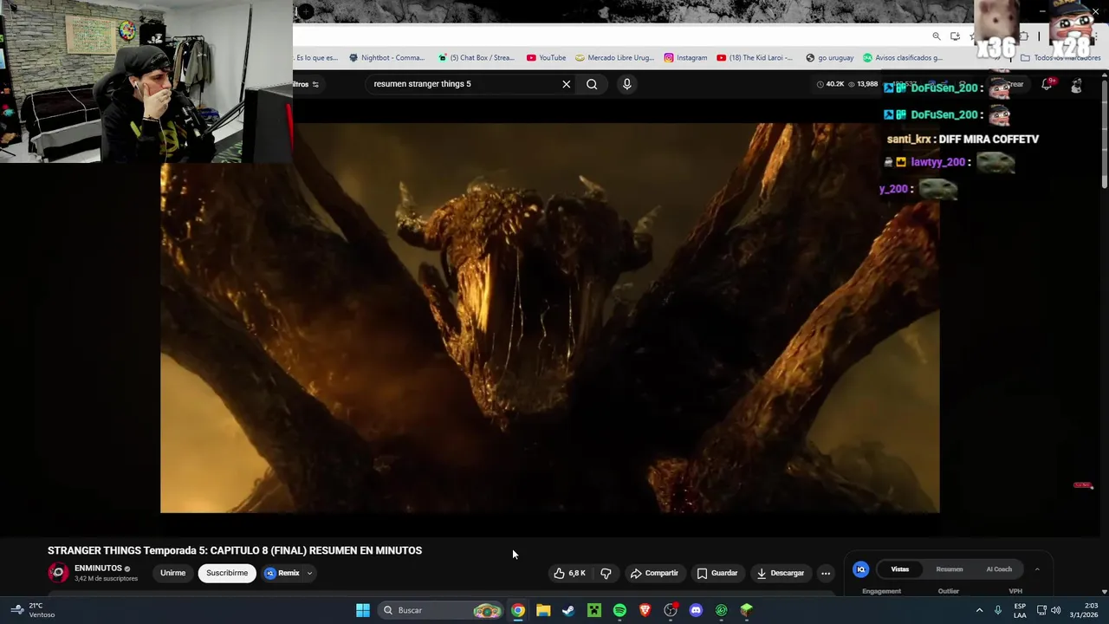Screen dimensions: 1109x624
Task: Open Nightbot Commands bookmark
Action: (x=386, y=58)
